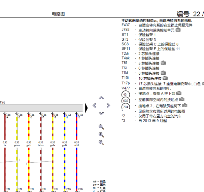Click the plain magnifier to reset zoom
The image size is (204, 192).
coord(101,127)
